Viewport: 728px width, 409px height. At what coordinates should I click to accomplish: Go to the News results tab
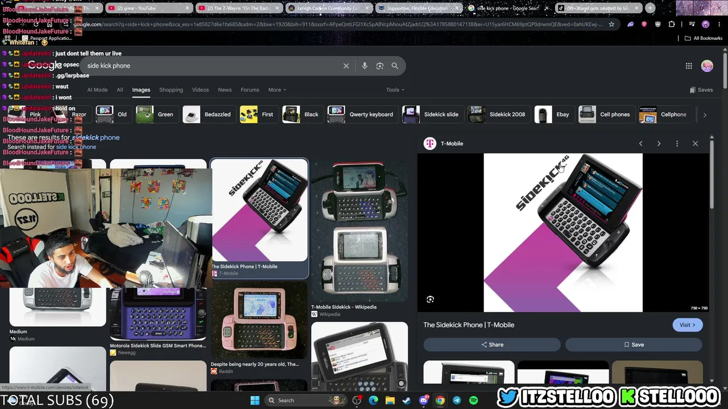225,90
